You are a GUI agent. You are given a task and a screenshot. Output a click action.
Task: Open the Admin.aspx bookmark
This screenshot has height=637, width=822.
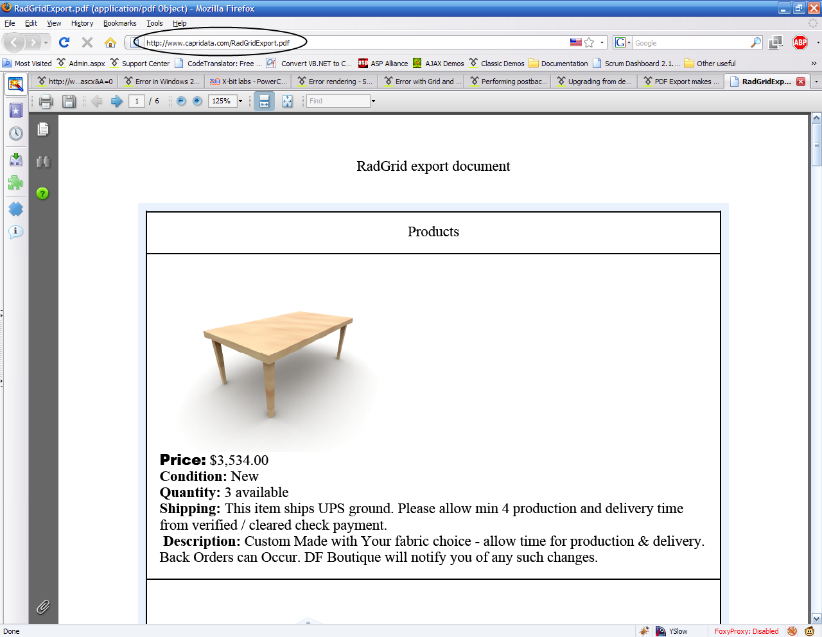click(x=81, y=64)
